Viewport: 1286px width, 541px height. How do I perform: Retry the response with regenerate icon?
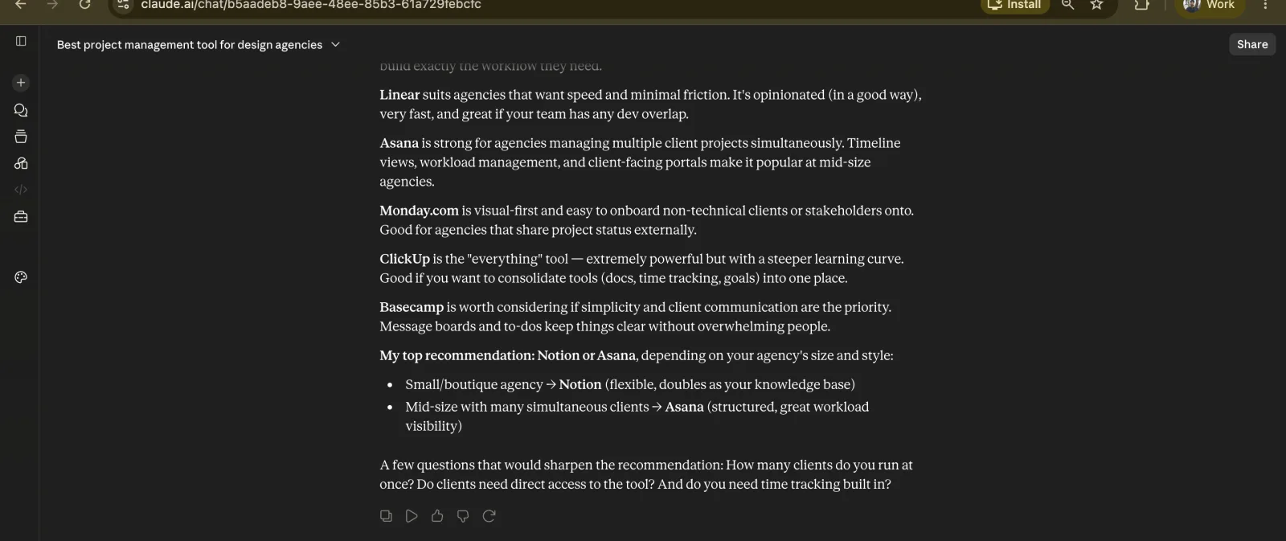tap(489, 516)
